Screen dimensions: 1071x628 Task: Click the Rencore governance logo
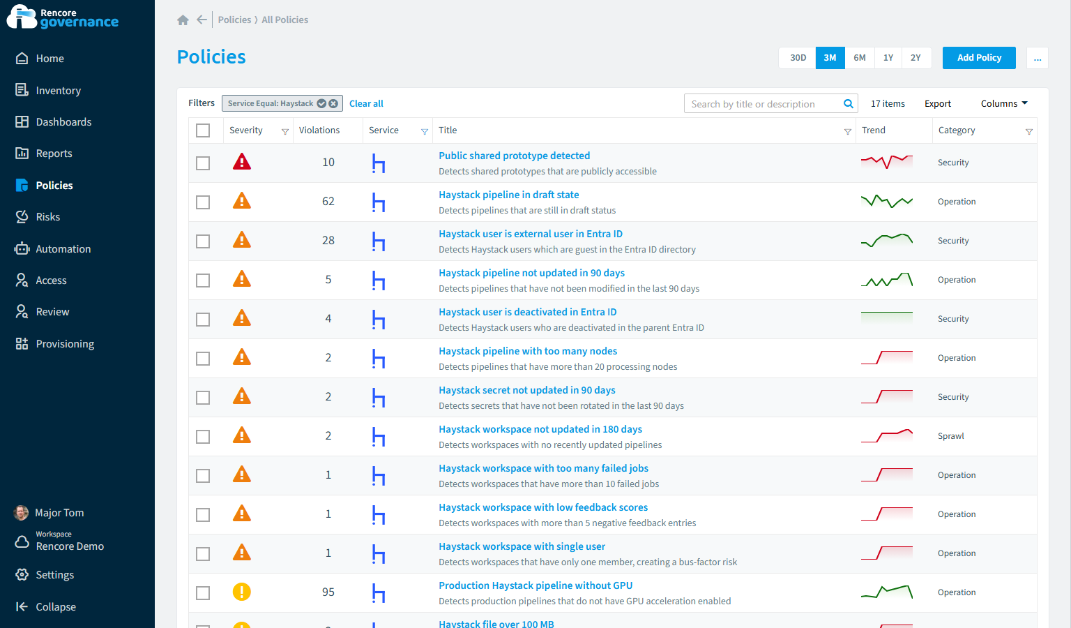point(63,17)
